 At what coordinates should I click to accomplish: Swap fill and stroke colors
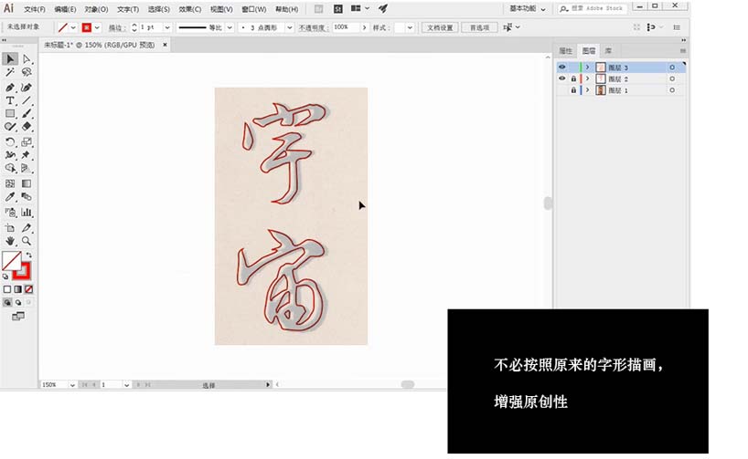(28, 256)
